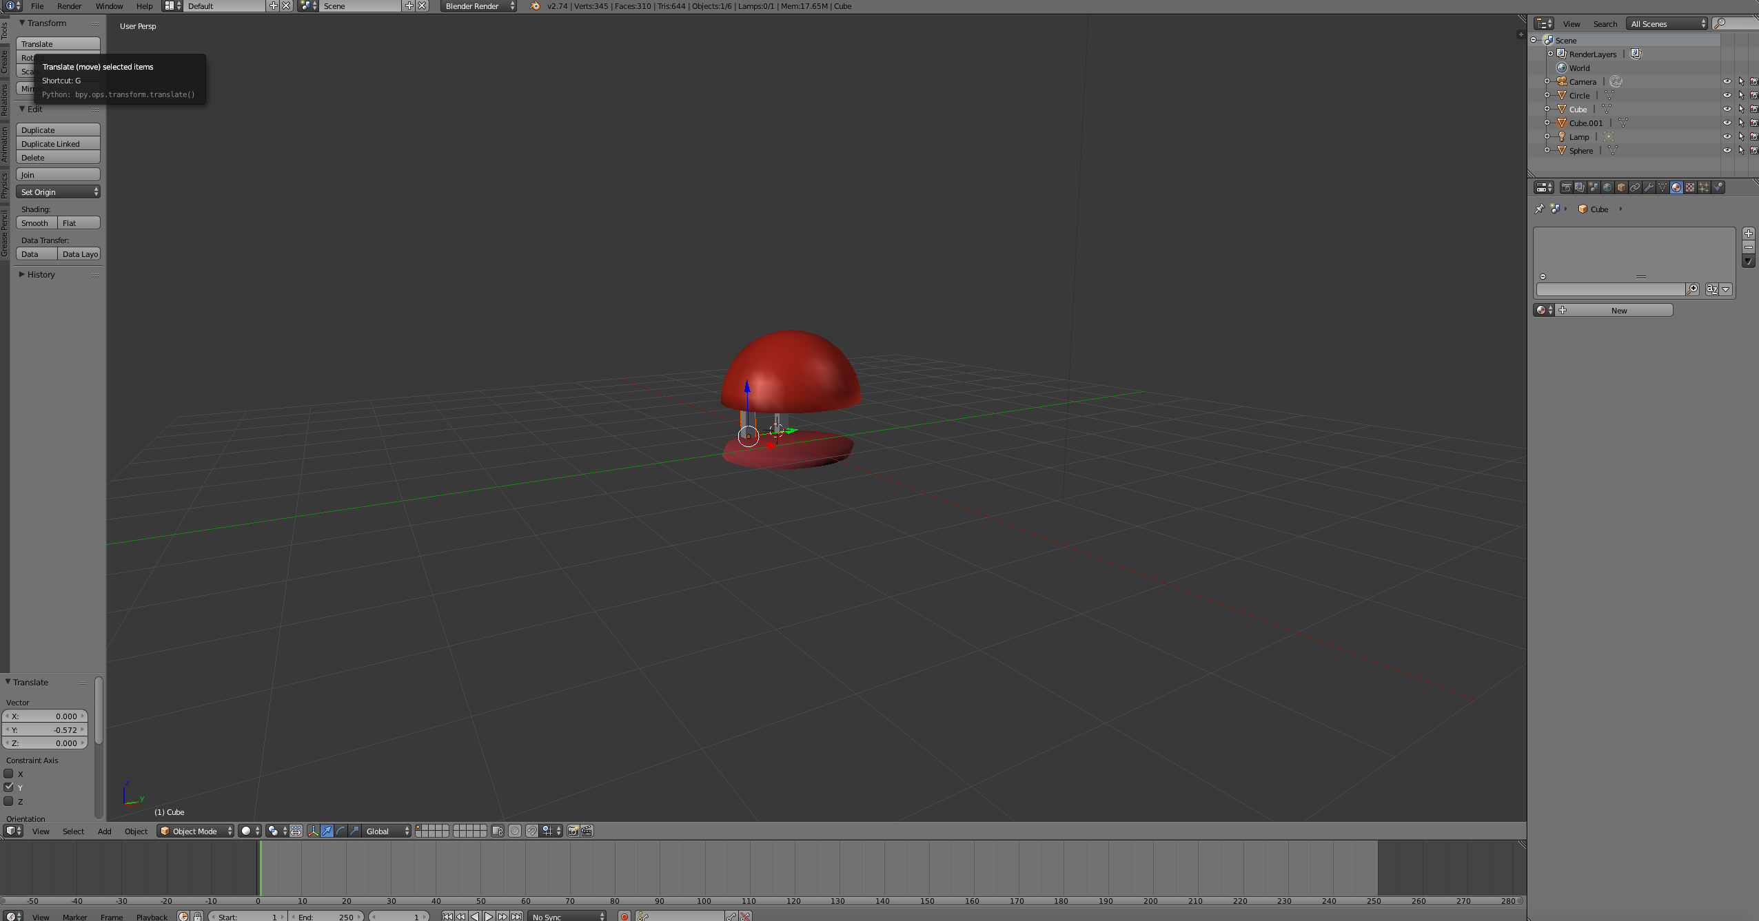Click the Blender info icon in the top bar
1759x921 pixels.
(x=10, y=6)
